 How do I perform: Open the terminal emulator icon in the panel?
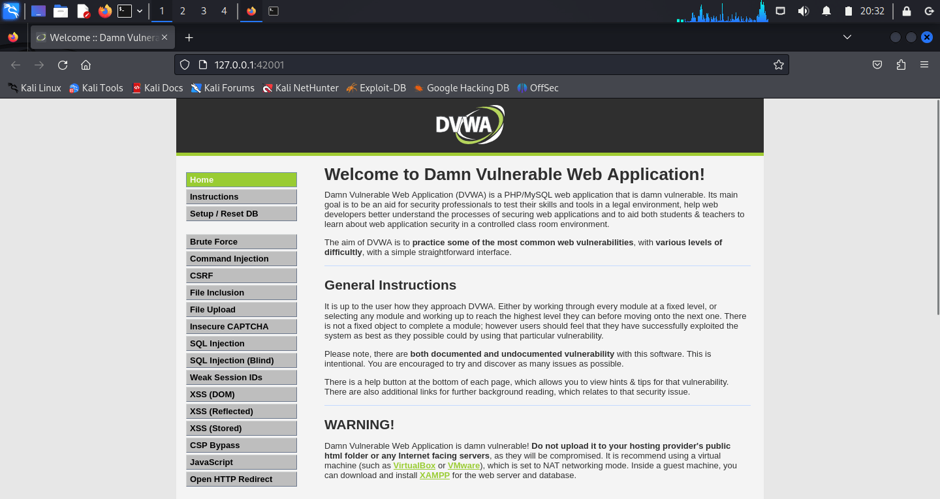click(125, 10)
